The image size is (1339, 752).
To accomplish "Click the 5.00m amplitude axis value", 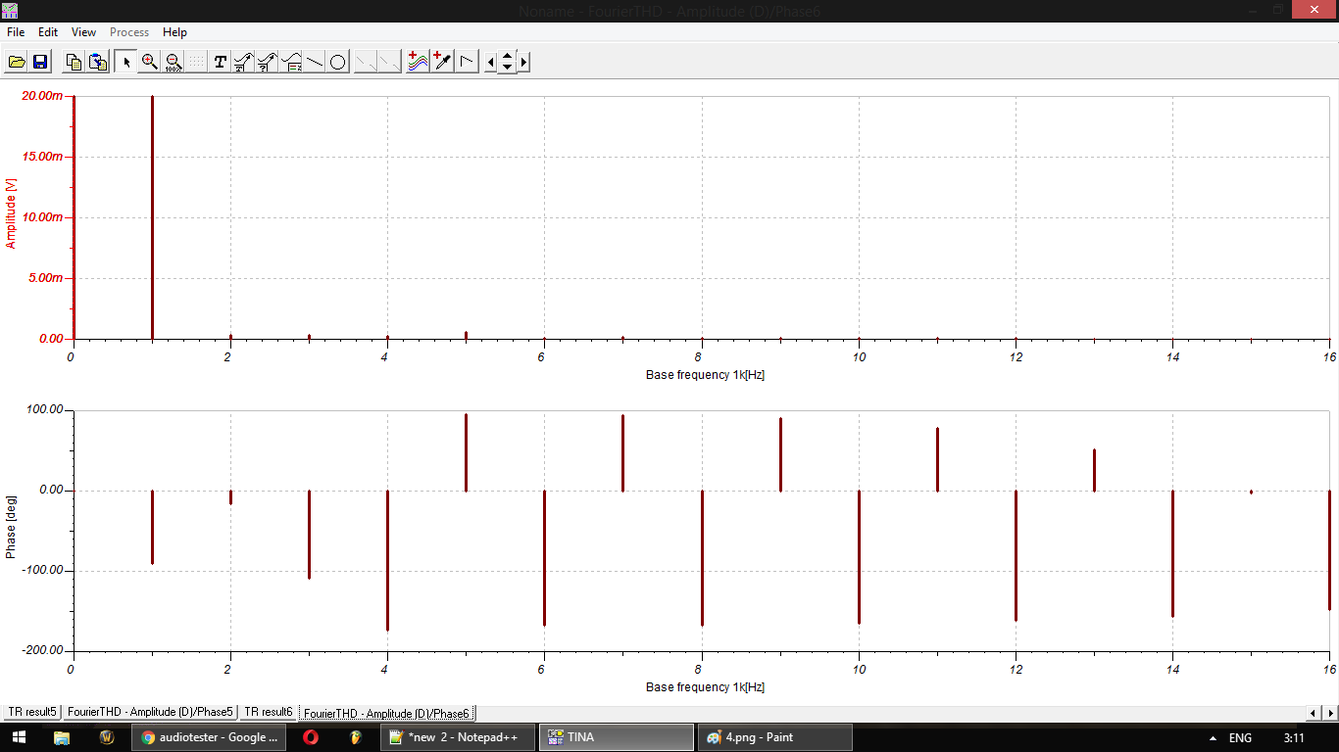I will [x=44, y=278].
